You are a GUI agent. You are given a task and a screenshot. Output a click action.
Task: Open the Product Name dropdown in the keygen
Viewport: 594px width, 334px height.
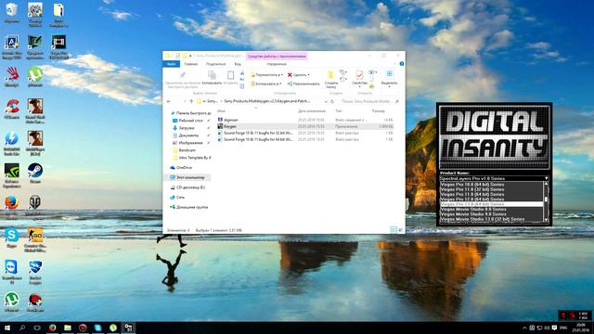pyautogui.click(x=494, y=178)
